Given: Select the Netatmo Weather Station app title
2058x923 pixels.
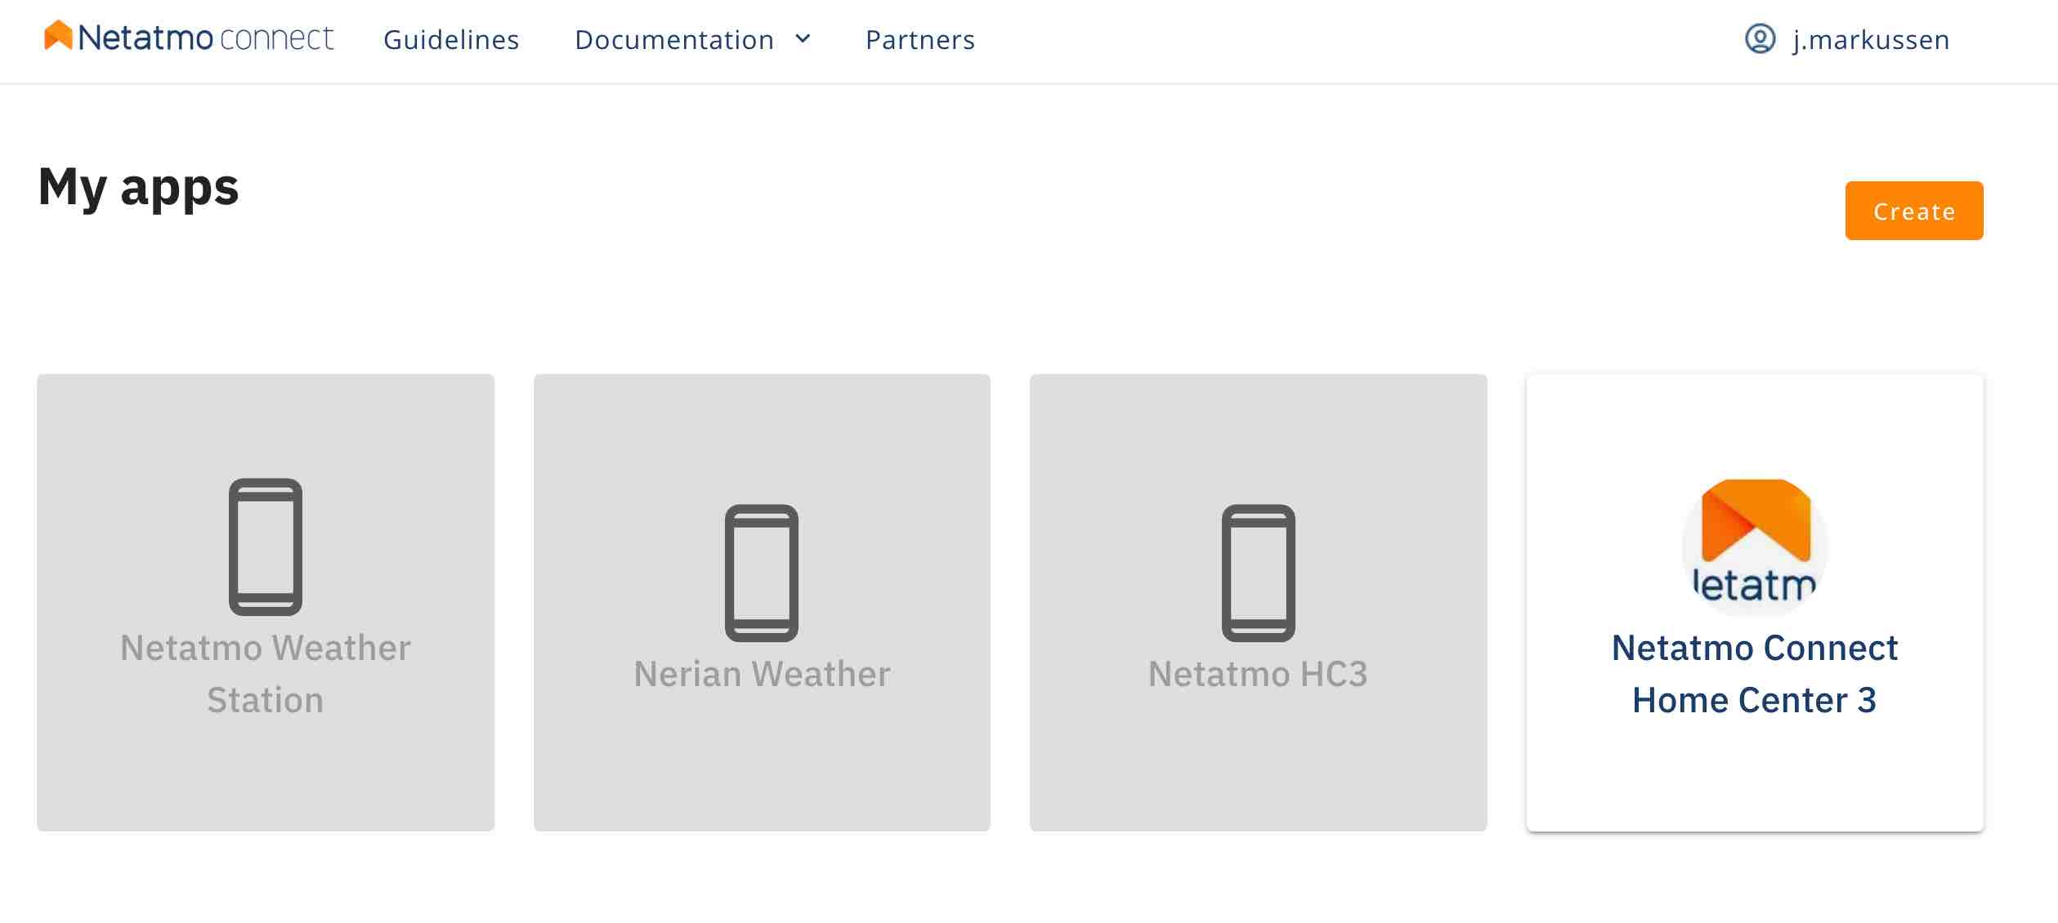Looking at the screenshot, I should (266, 674).
